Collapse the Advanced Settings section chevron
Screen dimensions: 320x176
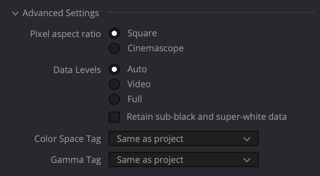tap(15, 13)
